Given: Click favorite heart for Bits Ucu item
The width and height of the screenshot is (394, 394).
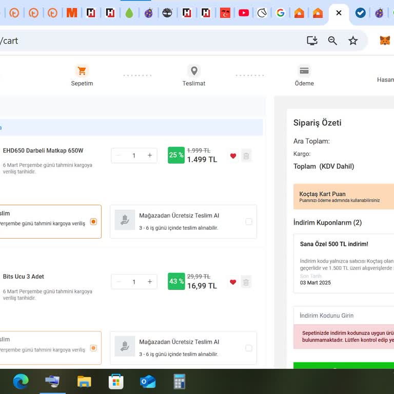Looking at the screenshot, I should point(233,282).
